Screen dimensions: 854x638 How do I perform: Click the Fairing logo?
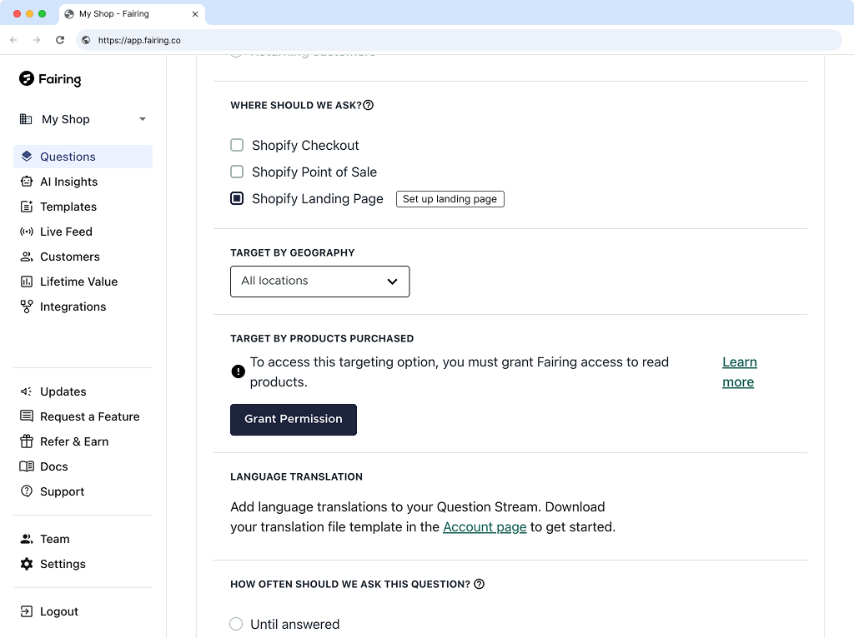pos(50,79)
